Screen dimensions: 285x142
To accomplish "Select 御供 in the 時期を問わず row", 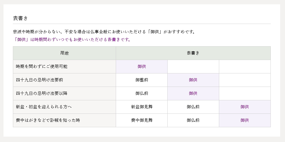I will (x=142, y=66).
